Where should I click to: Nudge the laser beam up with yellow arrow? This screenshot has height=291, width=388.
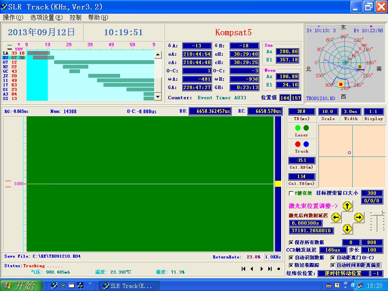point(347,206)
